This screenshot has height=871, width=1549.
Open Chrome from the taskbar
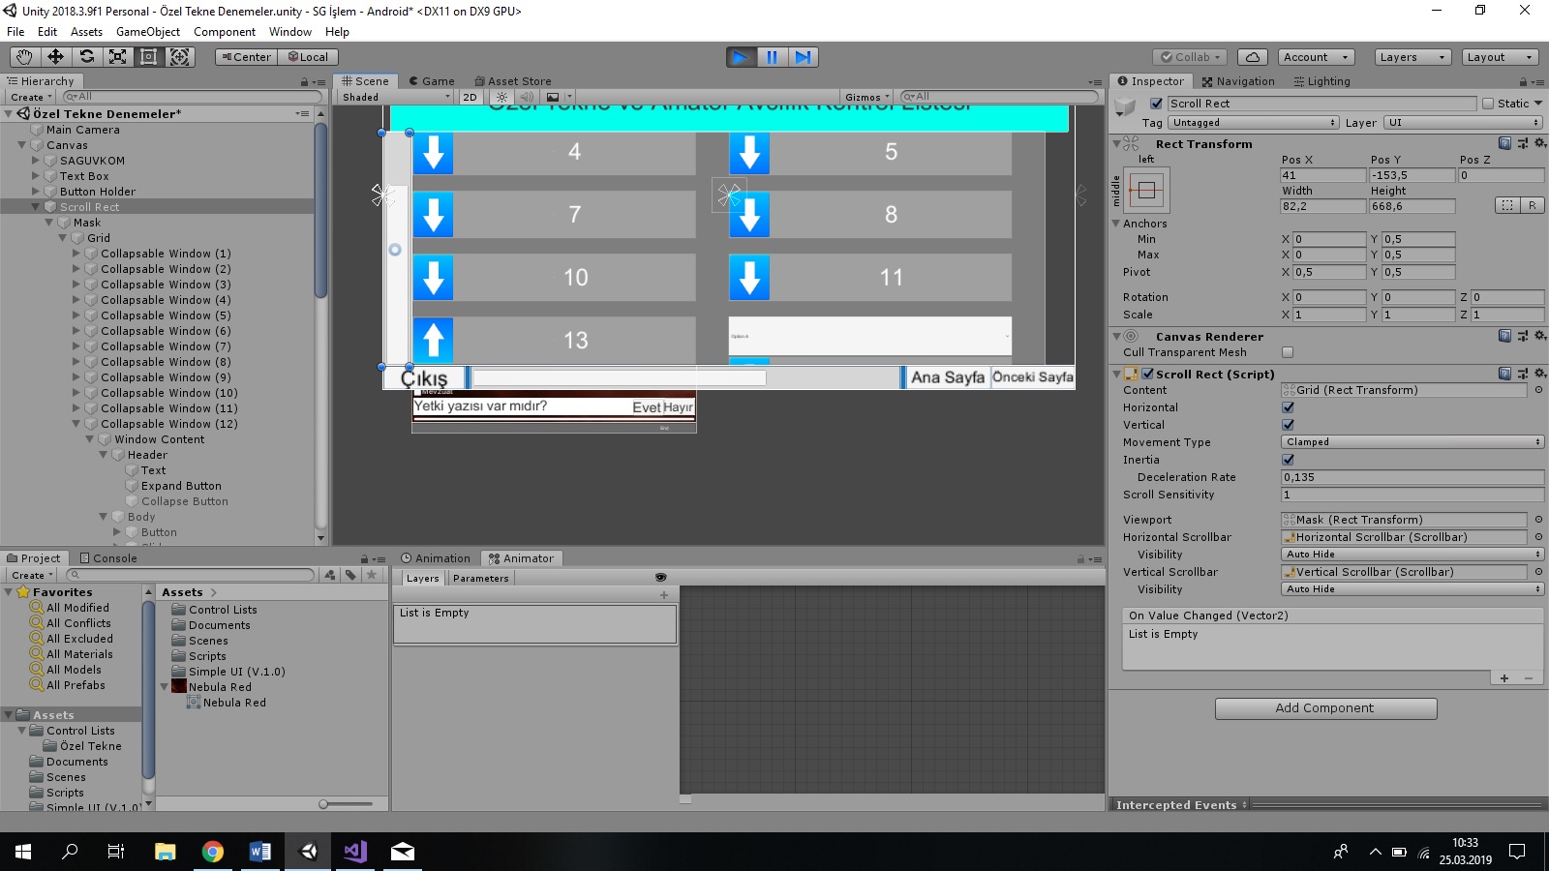[213, 852]
